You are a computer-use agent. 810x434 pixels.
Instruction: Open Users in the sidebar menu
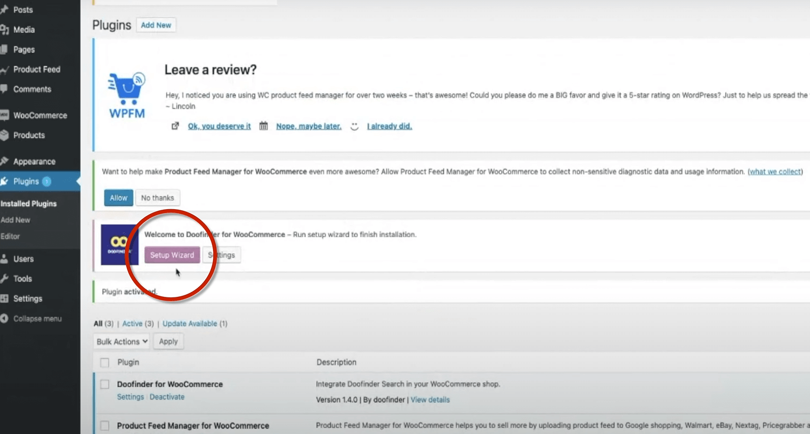tap(24, 259)
